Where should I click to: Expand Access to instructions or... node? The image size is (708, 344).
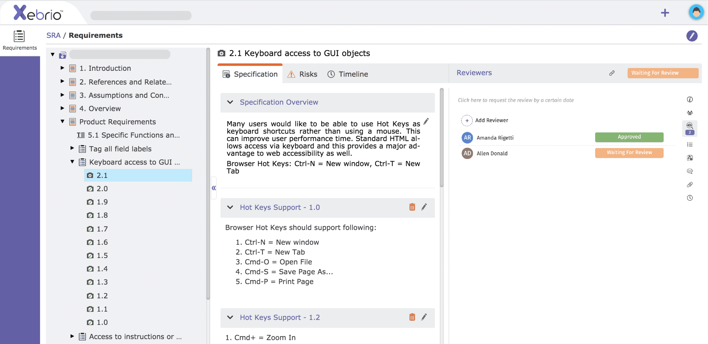click(72, 336)
